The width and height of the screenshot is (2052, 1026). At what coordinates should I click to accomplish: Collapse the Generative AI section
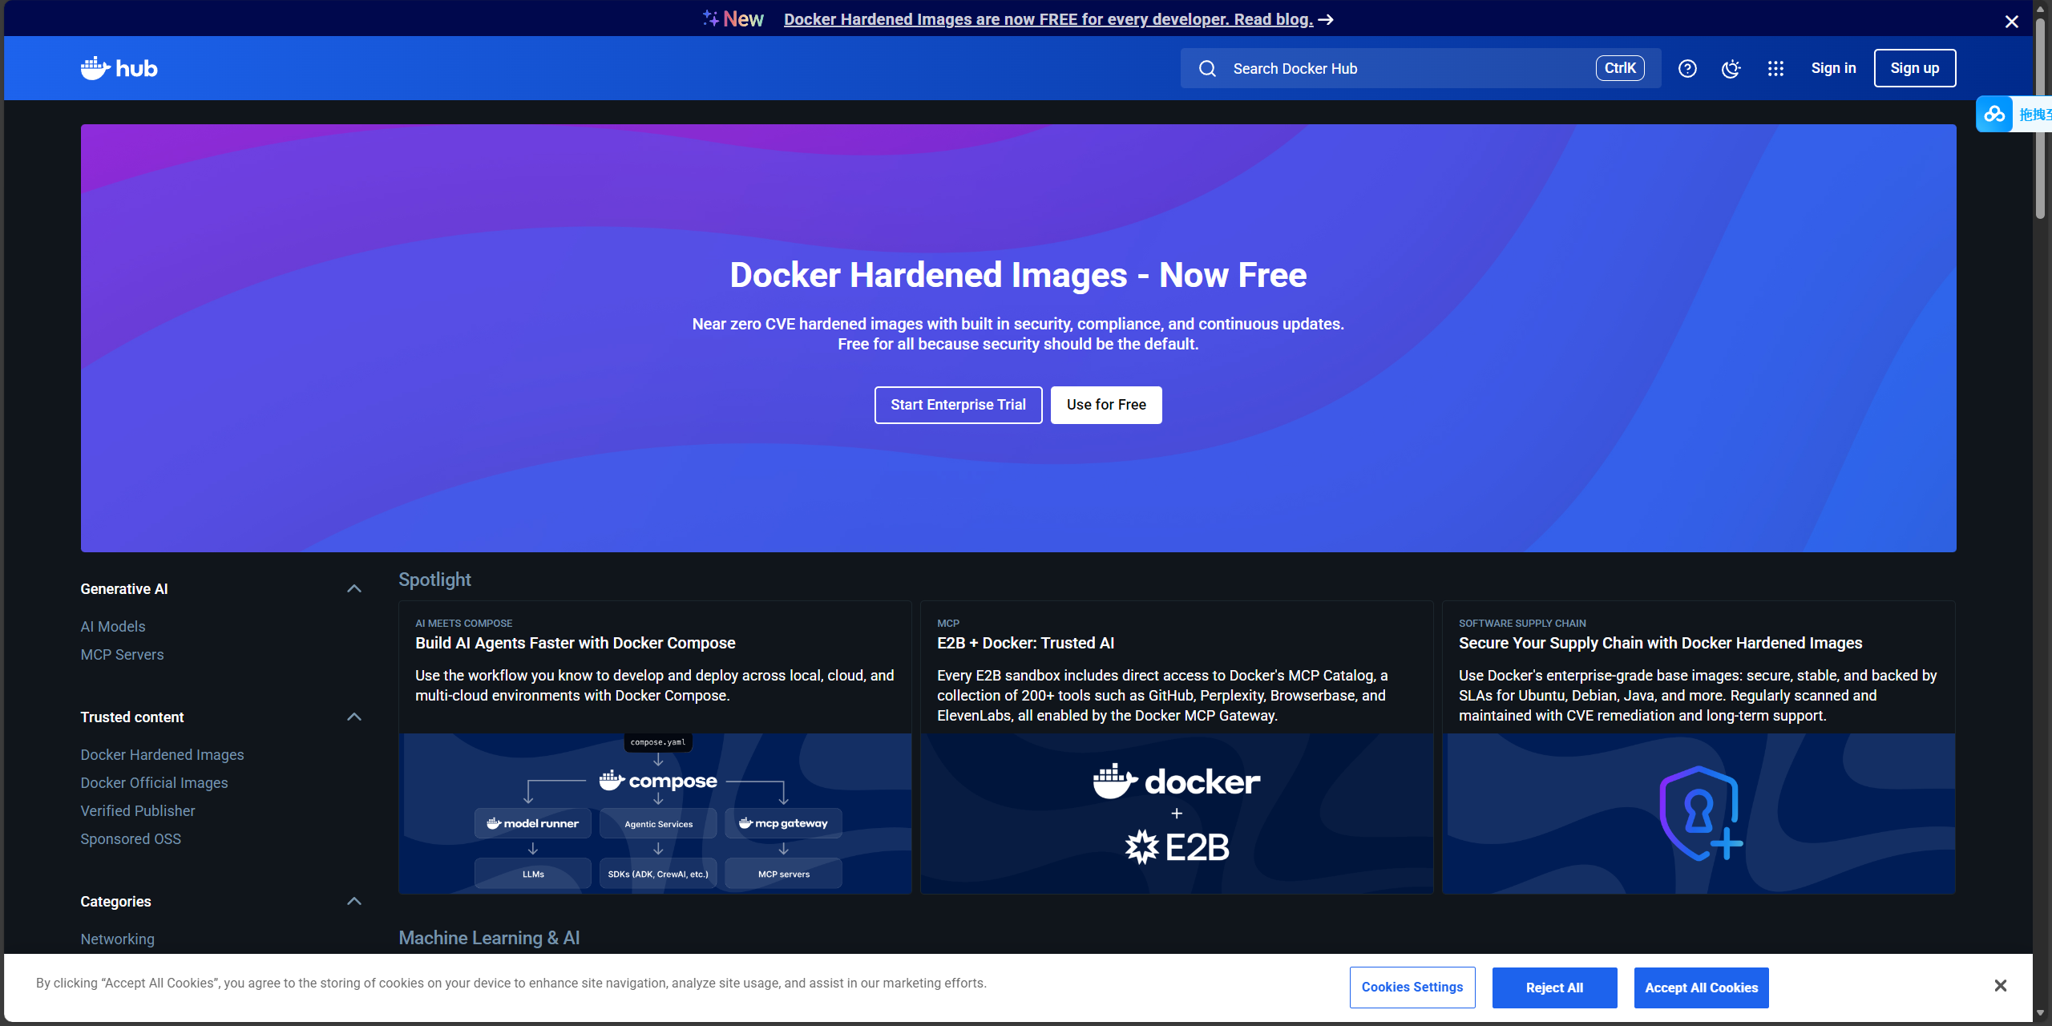click(x=353, y=588)
